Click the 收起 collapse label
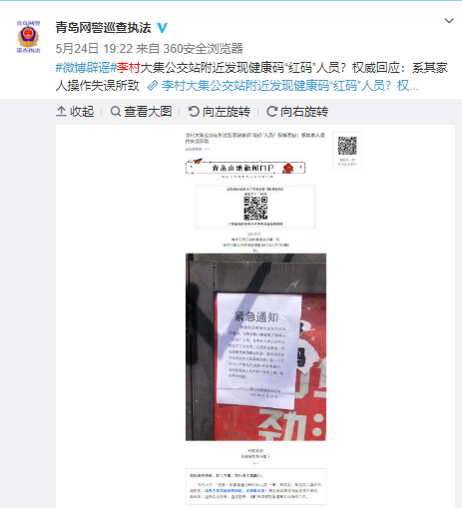 pos(82,112)
